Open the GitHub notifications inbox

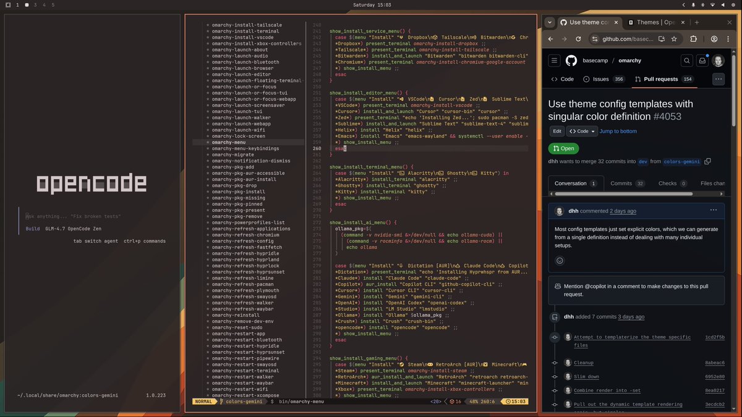coord(702,61)
